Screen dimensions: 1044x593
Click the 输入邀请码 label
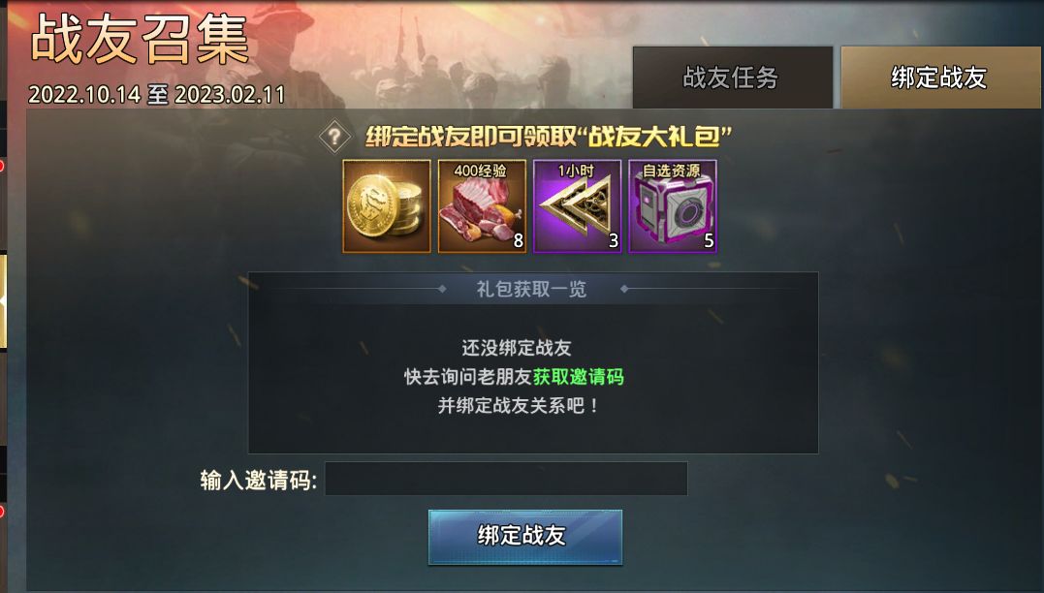[259, 480]
